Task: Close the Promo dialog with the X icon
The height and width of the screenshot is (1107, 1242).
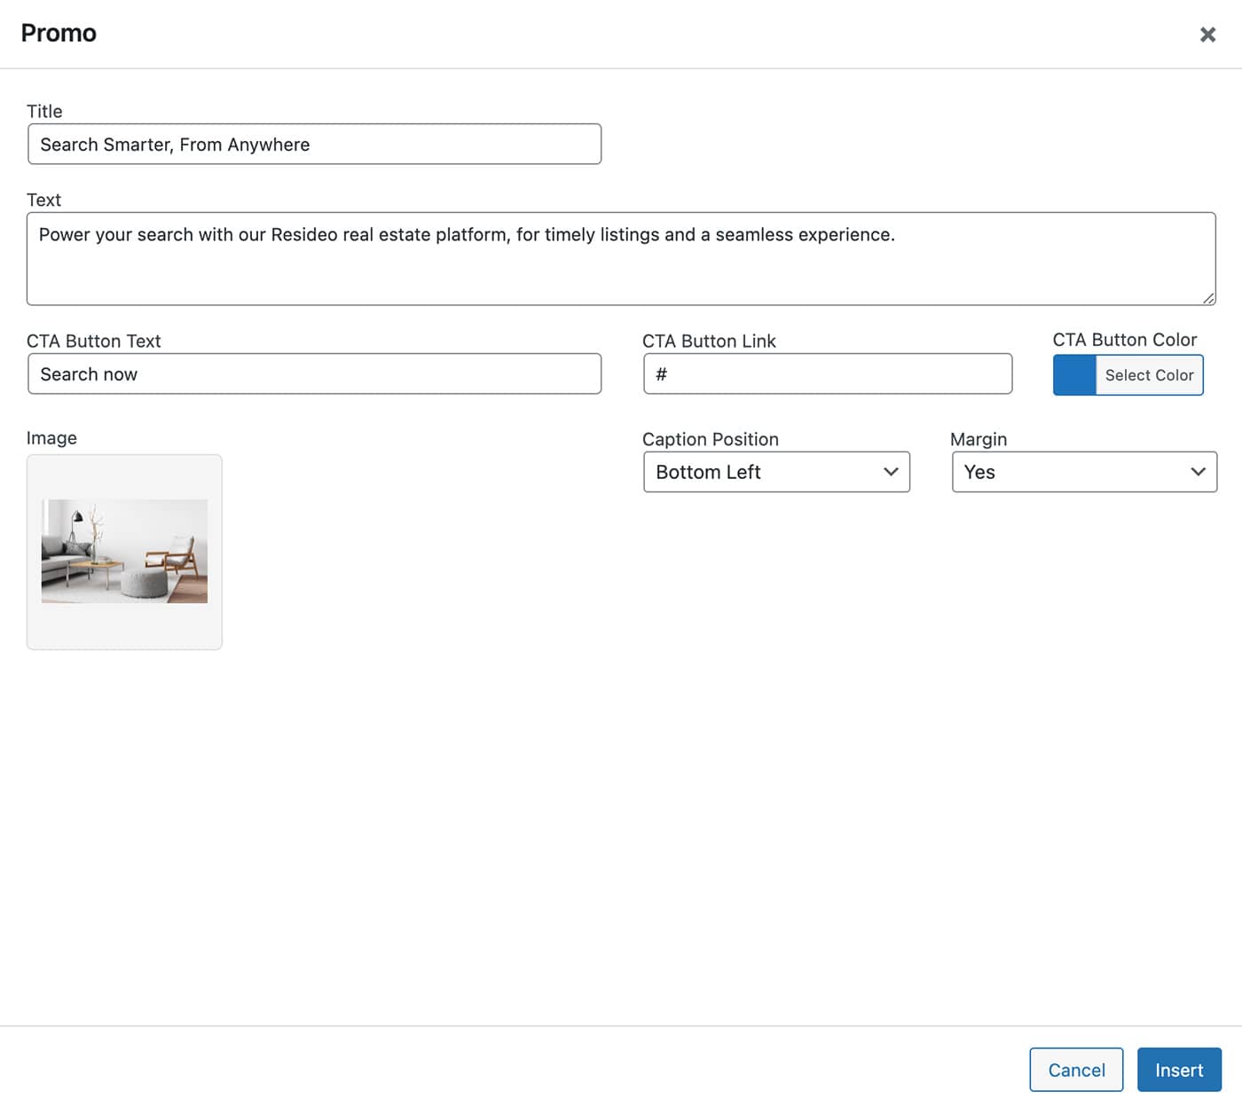Action: point(1207,35)
